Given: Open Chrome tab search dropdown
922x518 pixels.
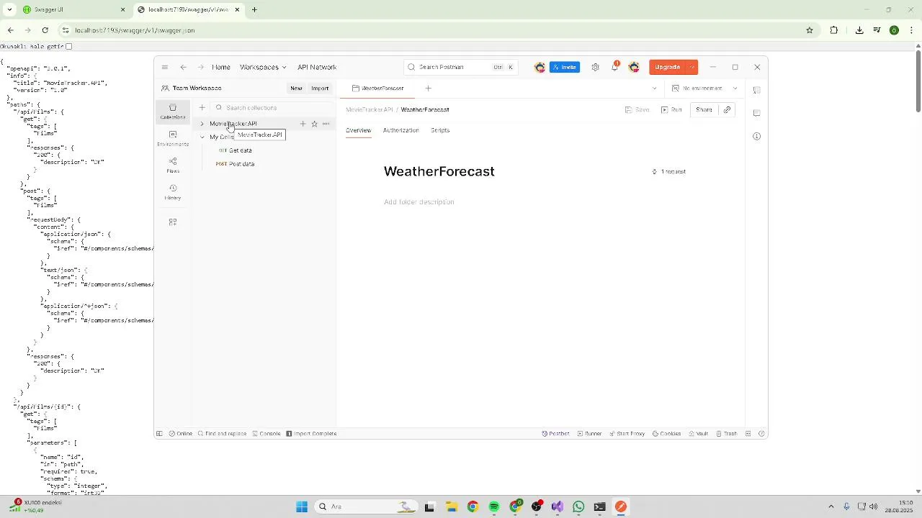Looking at the screenshot, I should (x=9, y=9).
